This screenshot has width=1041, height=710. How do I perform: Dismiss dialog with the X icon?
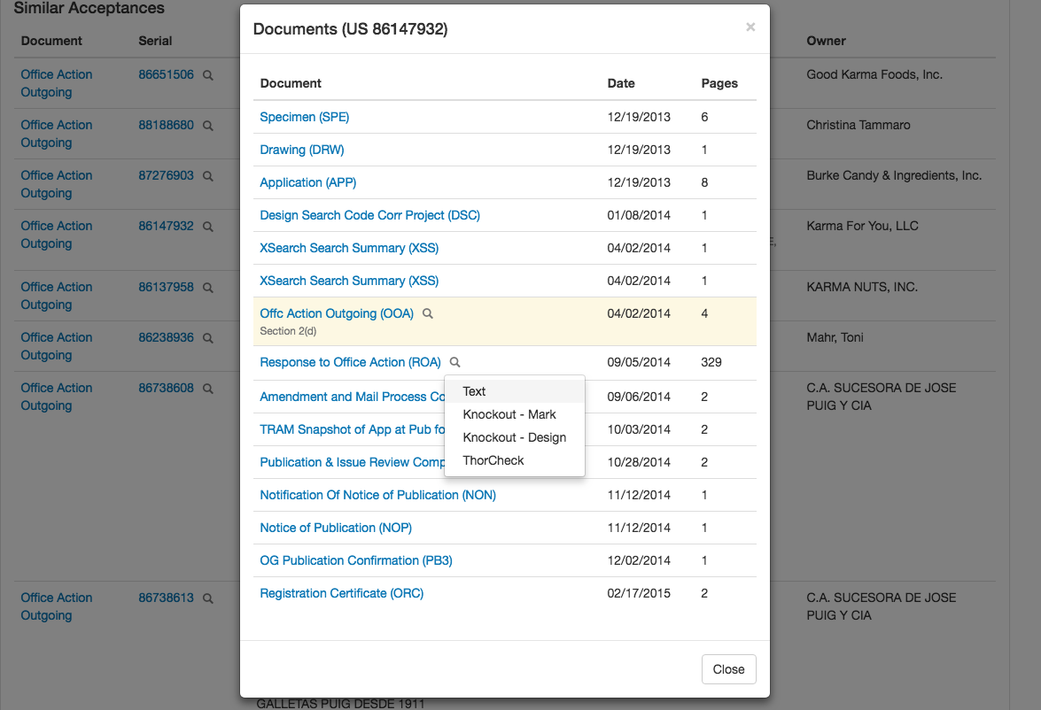tap(750, 27)
